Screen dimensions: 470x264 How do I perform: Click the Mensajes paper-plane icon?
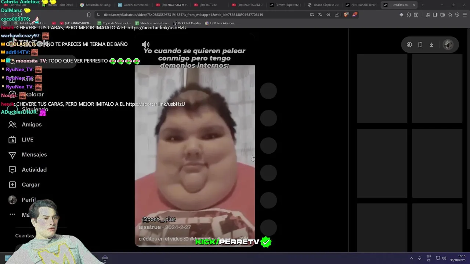(12, 155)
